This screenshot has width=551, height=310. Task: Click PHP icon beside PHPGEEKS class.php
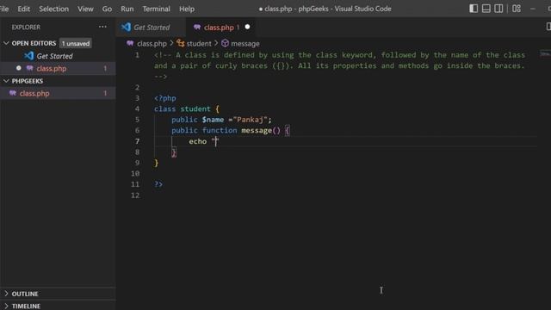(13, 93)
